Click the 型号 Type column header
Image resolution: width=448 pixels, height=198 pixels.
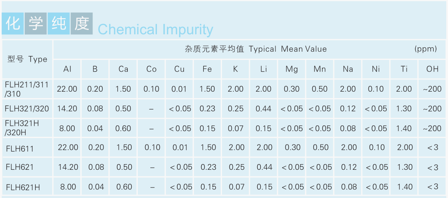pyautogui.click(x=27, y=59)
